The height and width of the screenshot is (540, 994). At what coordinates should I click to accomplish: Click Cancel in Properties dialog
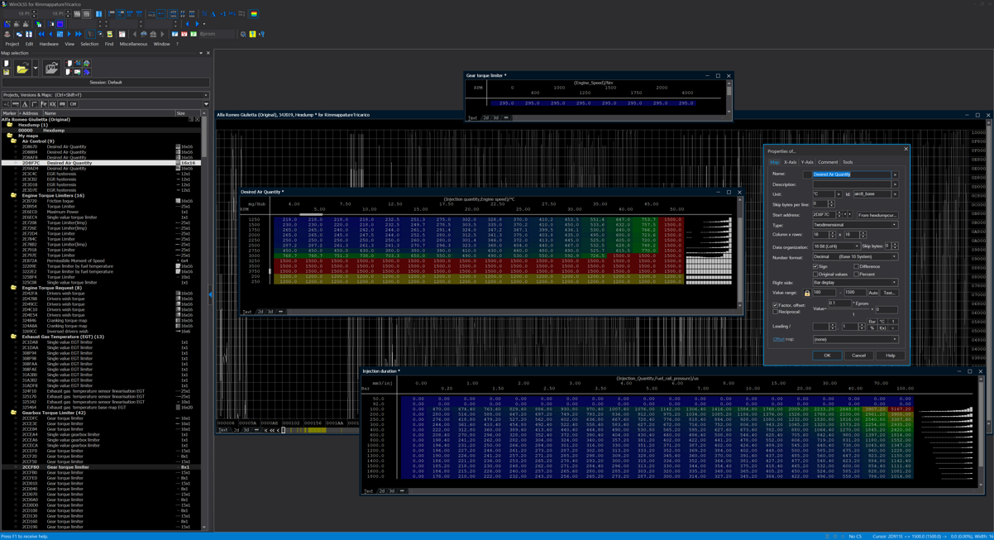858,356
